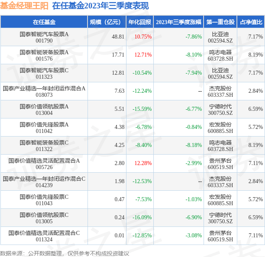This screenshot has height=257, width=265.
Task: Click the 在任基金 column header
Action: (44, 22)
